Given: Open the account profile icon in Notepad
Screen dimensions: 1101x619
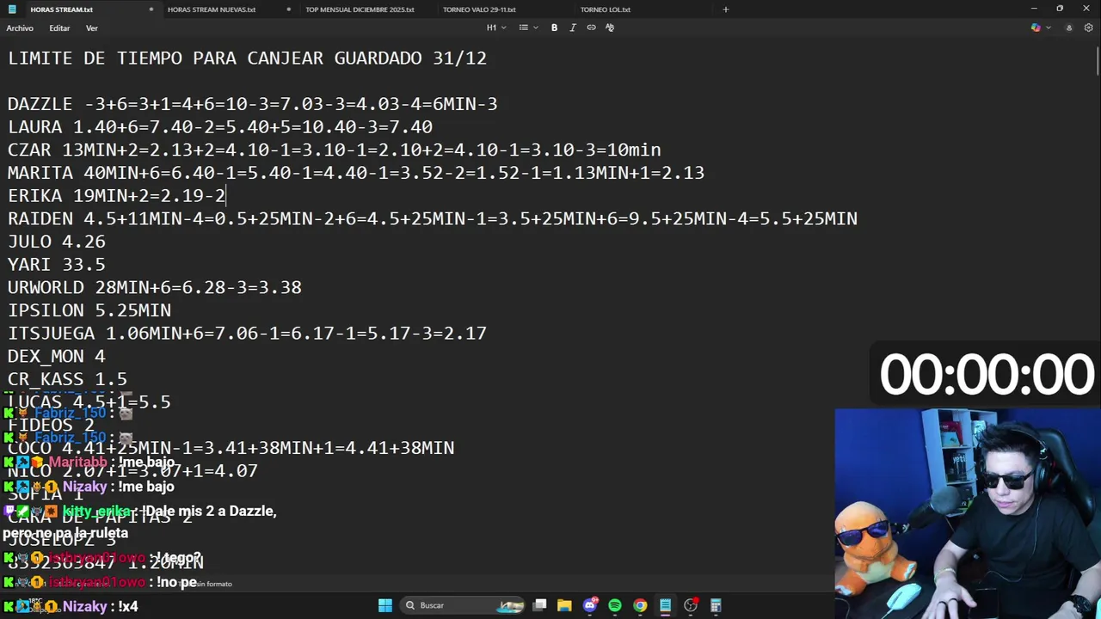Looking at the screenshot, I should [1069, 28].
